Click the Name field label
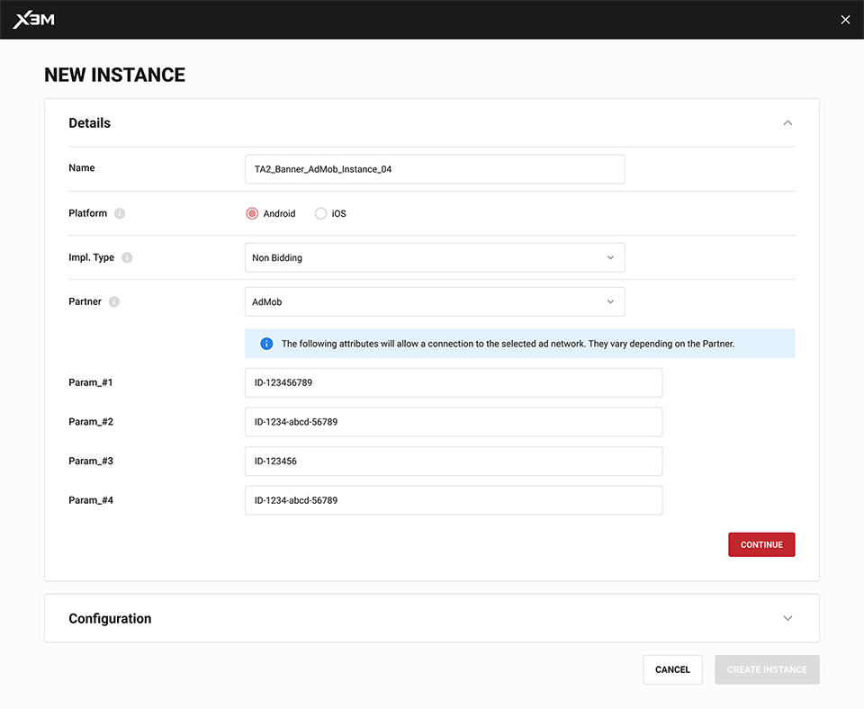 click(x=82, y=168)
